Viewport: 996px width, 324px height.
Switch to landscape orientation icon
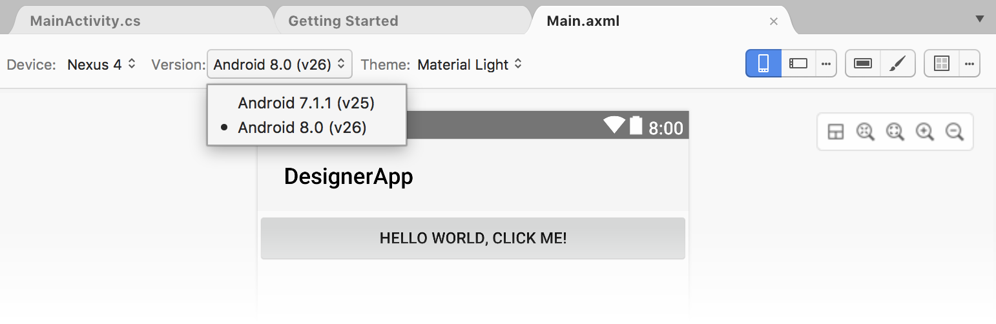click(799, 63)
